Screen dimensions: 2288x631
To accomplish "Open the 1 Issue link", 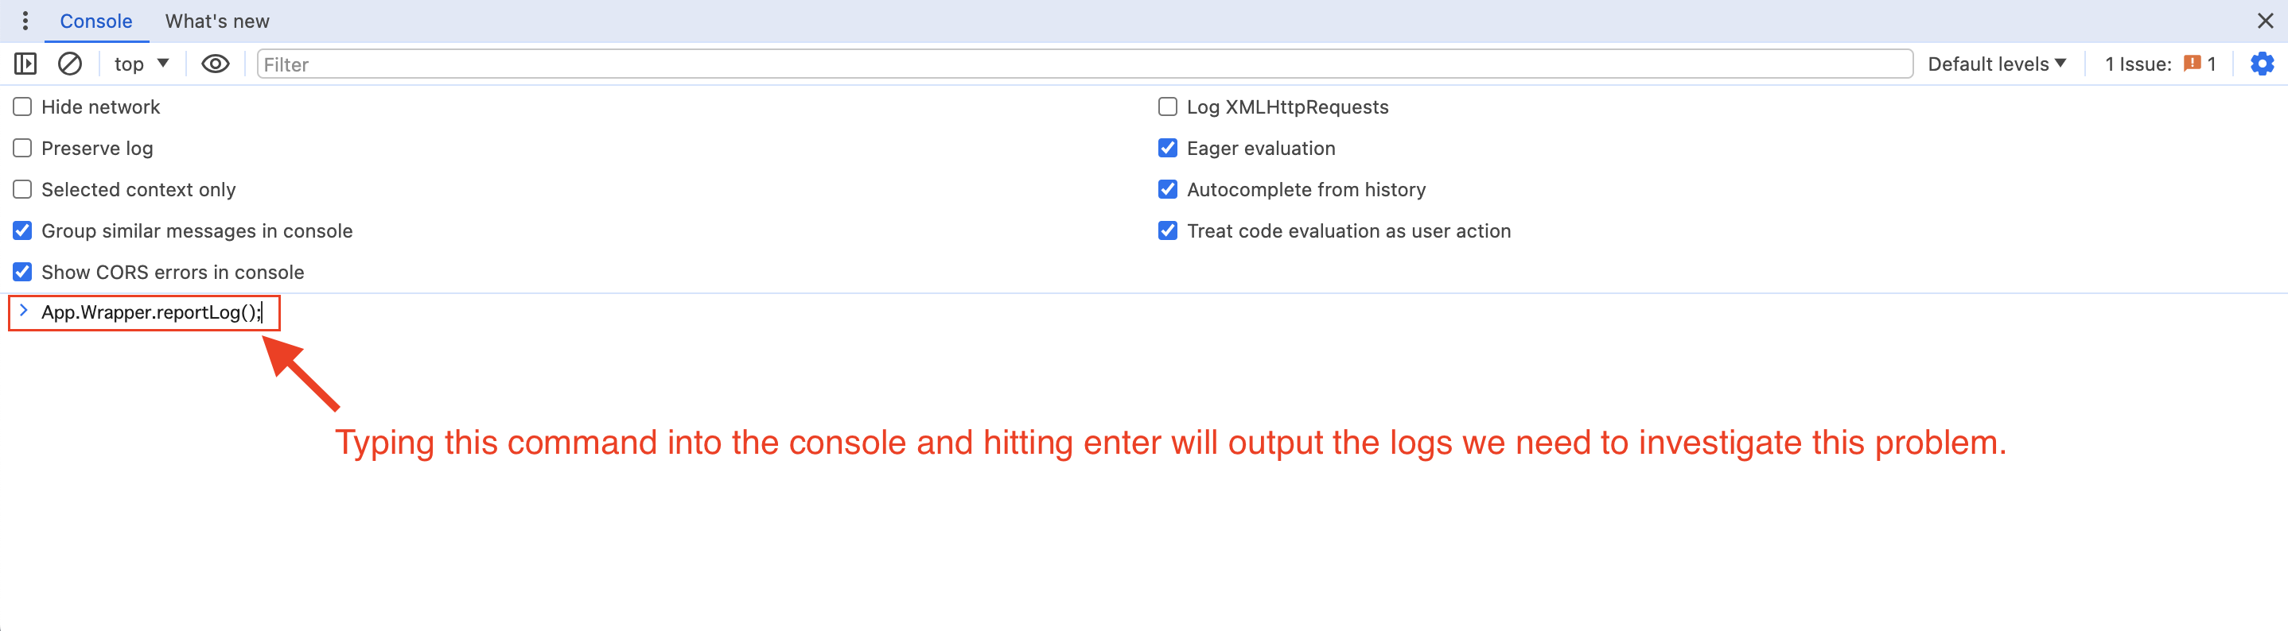I will pyautogui.click(x=2137, y=64).
